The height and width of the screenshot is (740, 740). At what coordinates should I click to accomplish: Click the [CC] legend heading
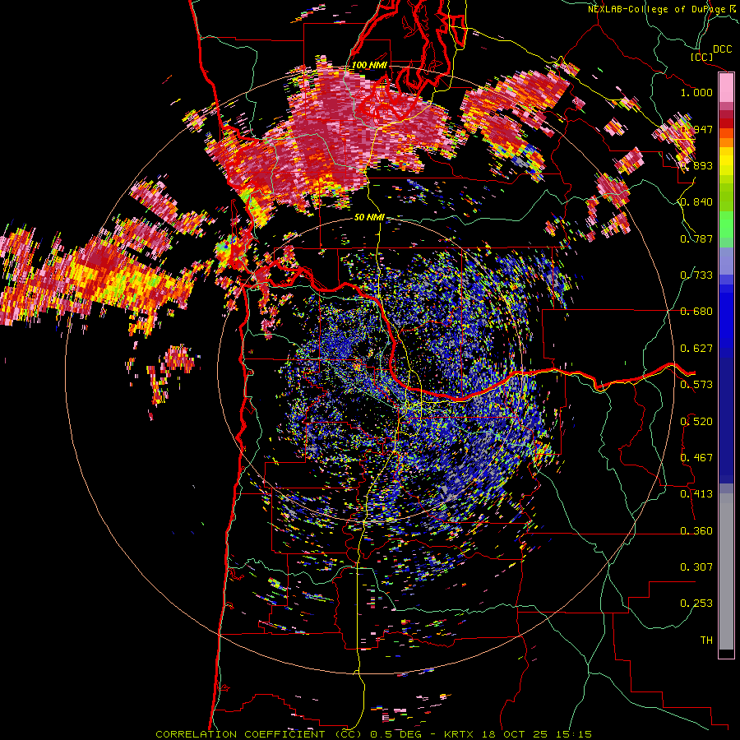click(x=702, y=57)
